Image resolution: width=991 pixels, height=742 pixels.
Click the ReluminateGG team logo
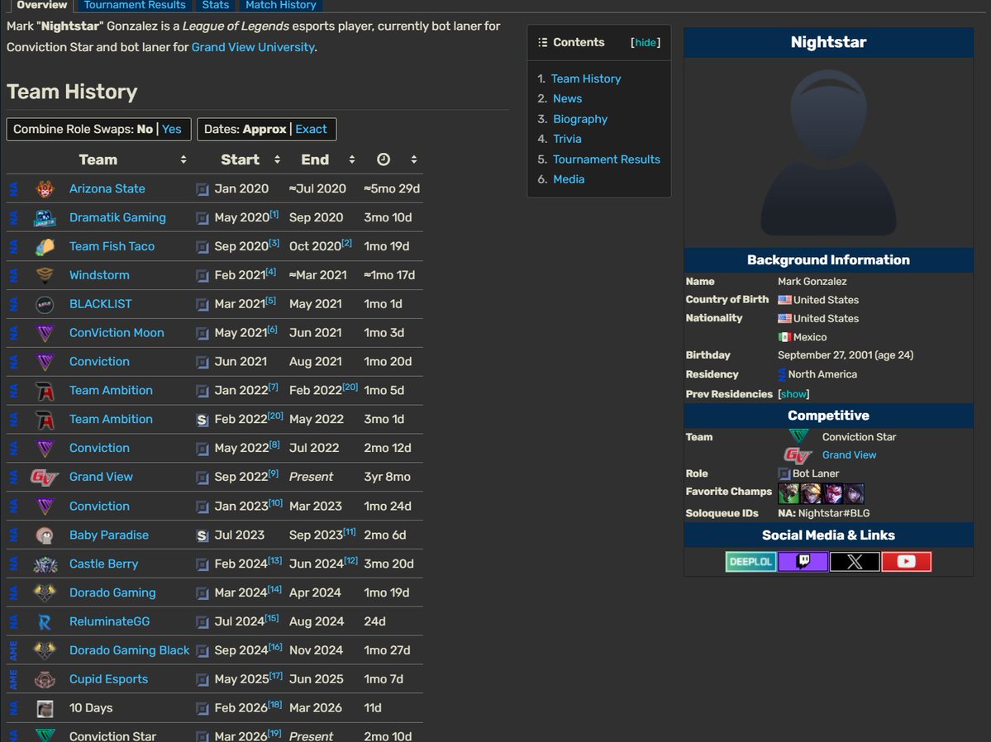tap(45, 622)
